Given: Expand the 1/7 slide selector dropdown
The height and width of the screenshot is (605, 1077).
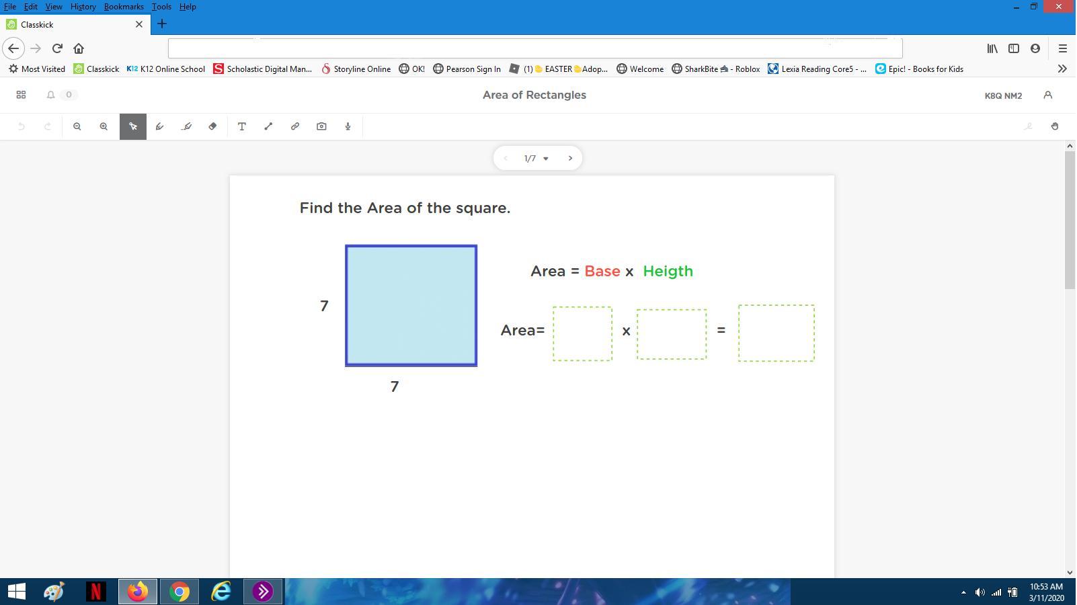Looking at the screenshot, I should pos(536,159).
